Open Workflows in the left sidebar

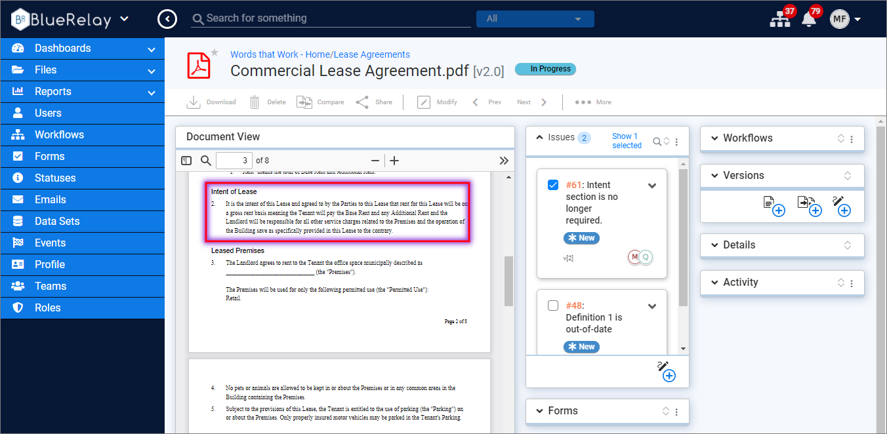(82, 135)
